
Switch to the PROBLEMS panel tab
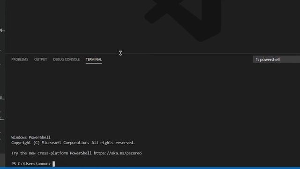20,60
